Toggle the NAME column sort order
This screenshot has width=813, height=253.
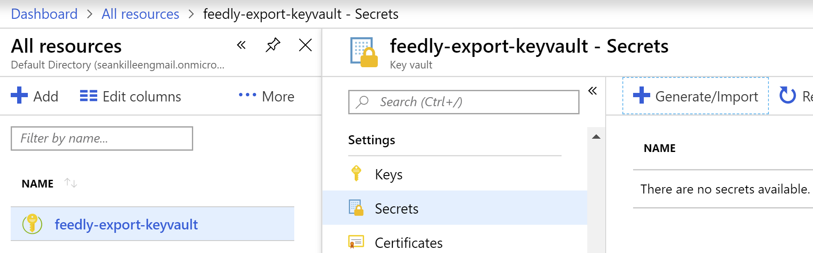point(71,183)
